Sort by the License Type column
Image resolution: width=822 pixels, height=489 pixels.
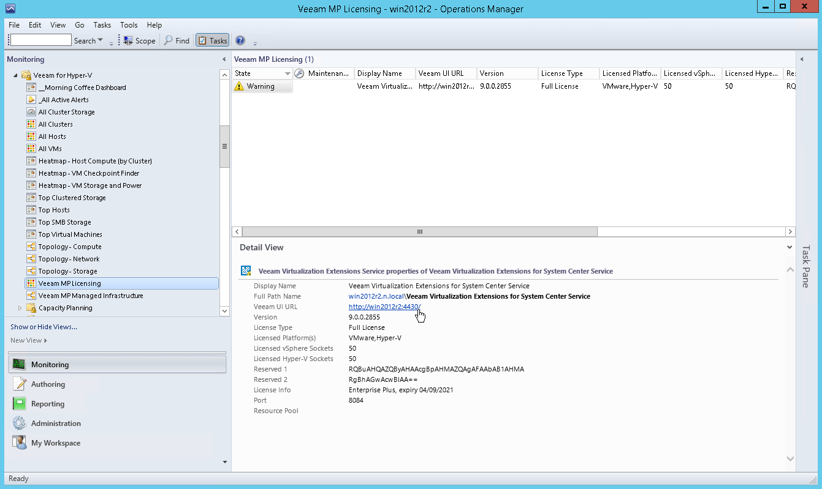pyautogui.click(x=569, y=73)
